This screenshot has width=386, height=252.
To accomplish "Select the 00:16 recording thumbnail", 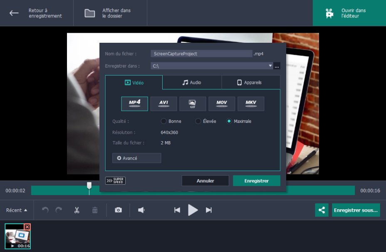I will click(x=17, y=236).
